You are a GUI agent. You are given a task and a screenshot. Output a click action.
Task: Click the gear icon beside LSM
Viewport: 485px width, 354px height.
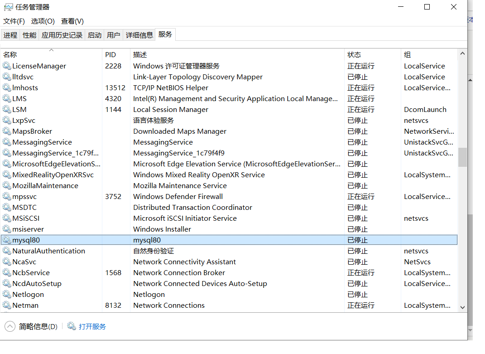coord(7,109)
